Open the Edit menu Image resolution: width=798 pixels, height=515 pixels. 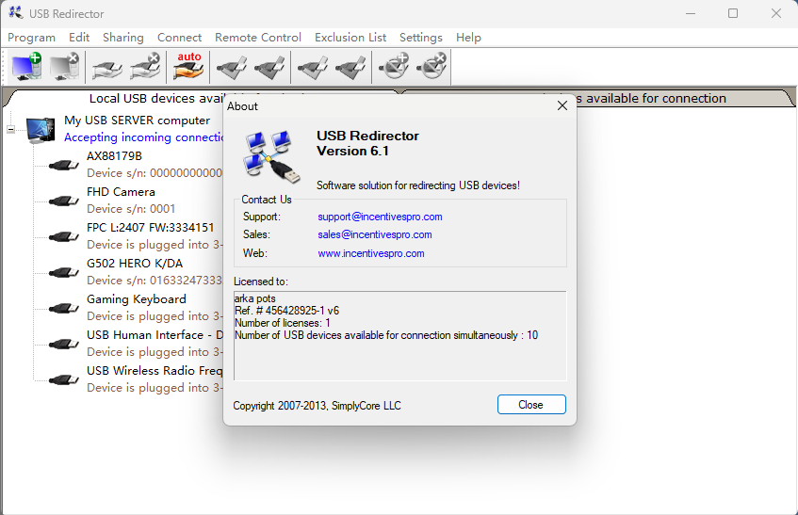tap(79, 38)
